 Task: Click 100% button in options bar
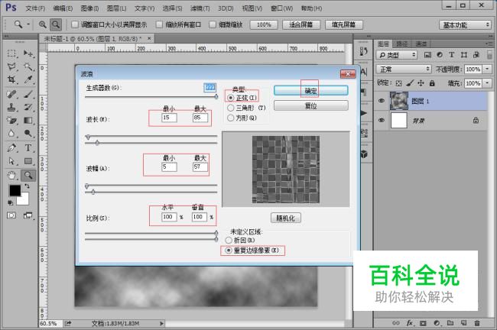point(264,24)
